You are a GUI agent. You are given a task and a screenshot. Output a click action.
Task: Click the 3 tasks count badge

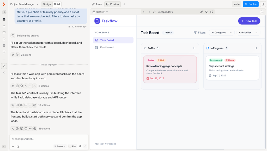(168, 32)
